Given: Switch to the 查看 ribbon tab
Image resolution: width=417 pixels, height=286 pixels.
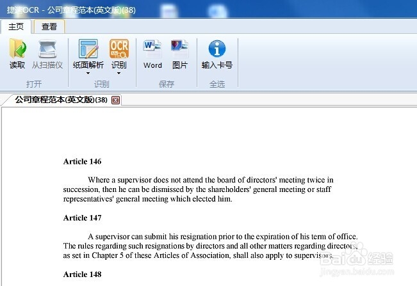Looking at the screenshot, I should coord(49,27).
